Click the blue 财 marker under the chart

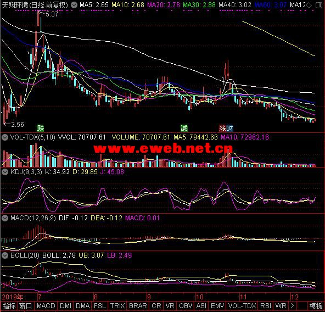pos(229,128)
